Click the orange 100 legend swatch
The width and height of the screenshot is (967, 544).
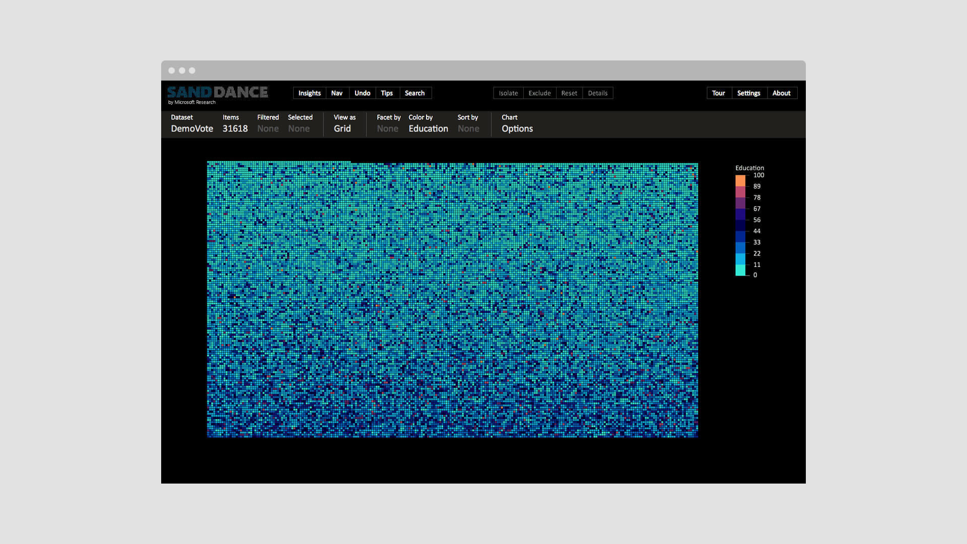740,181
